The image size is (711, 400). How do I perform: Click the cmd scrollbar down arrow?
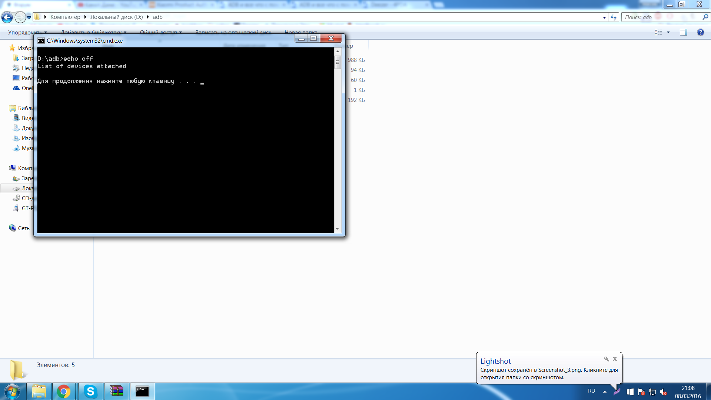(338, 229)
